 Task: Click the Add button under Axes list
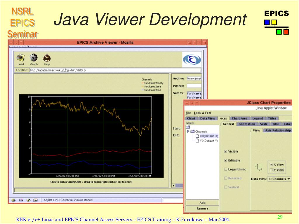pos(202,203)
